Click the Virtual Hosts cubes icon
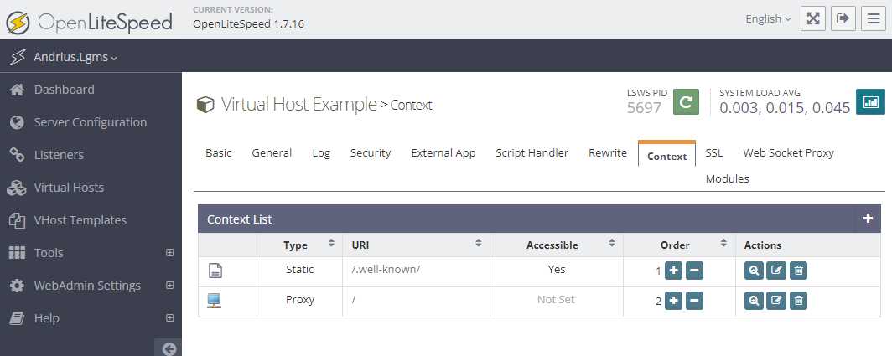 [17, 188]
